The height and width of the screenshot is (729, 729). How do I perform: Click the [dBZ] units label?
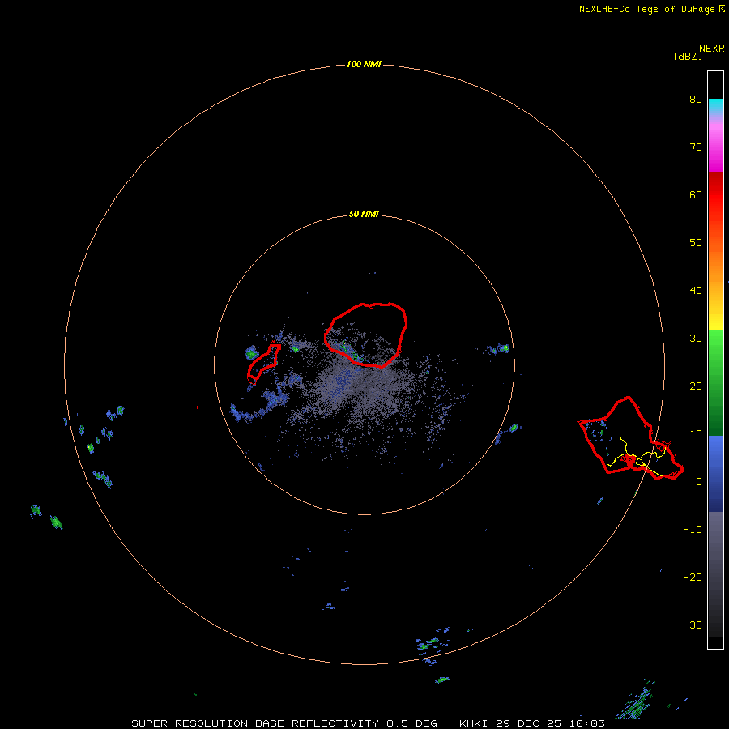[x=688, y=56]
